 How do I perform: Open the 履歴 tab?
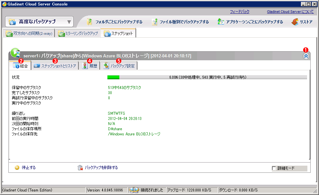[x=89, y=66]
